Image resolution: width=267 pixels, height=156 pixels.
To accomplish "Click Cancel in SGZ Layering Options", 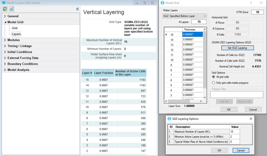I will coord(240,150).
